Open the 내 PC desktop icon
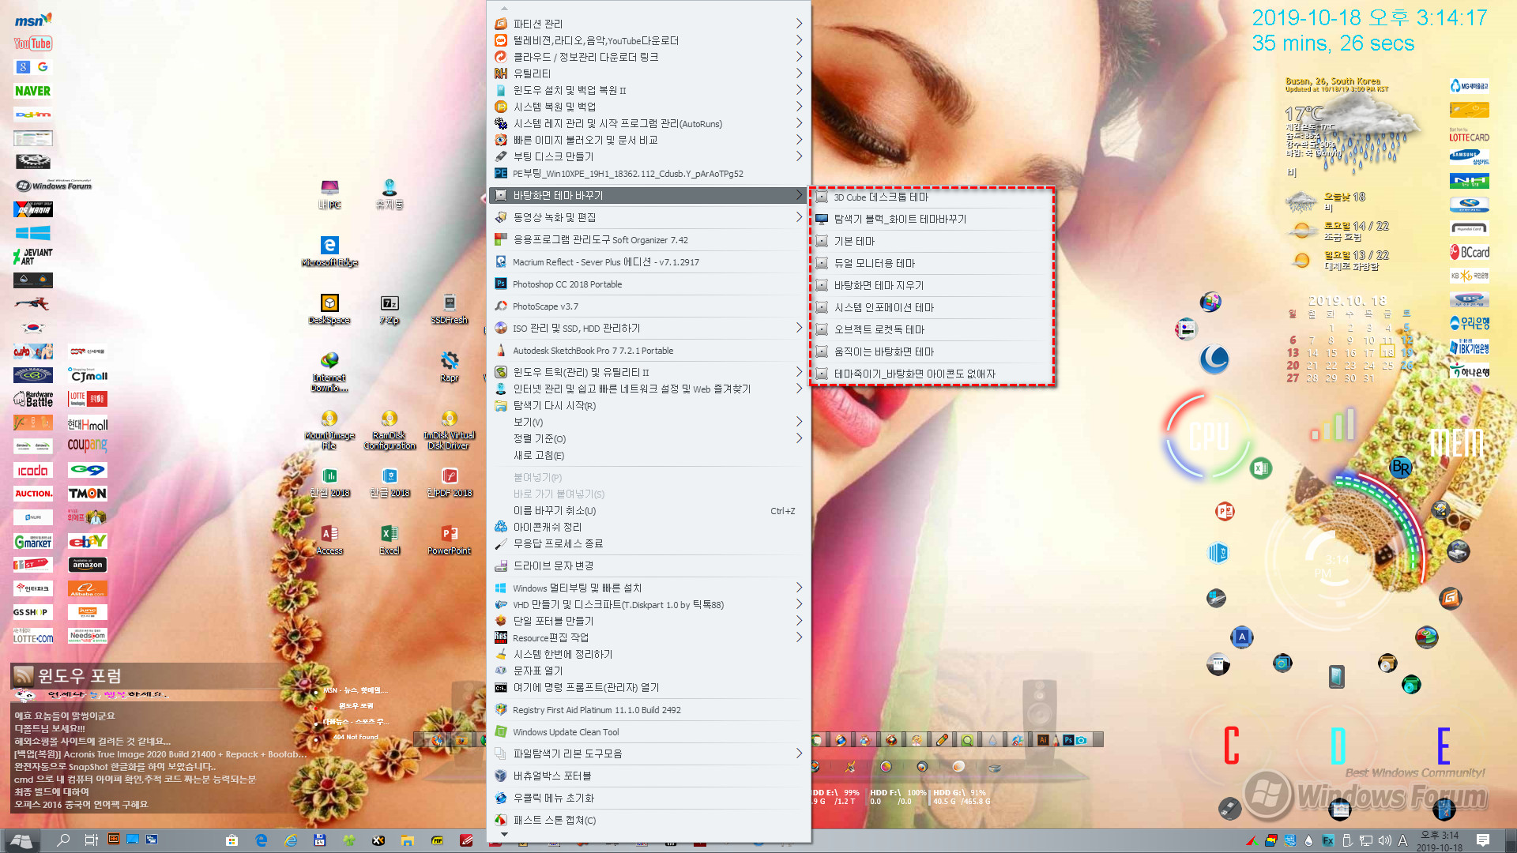Image resolution: width=1517 pixels, height=853 pixels. [x=329, y=194]
